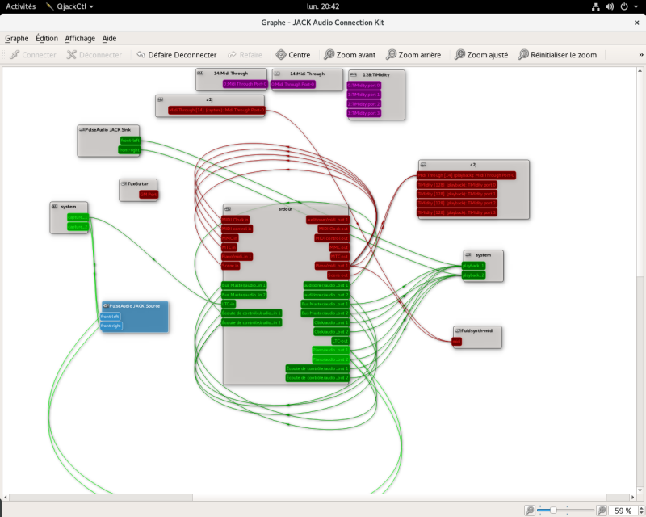Screen dimensions: 646x517
Task: Click the status bar zoom-out magnifier
Action: (x=530, y=511)
